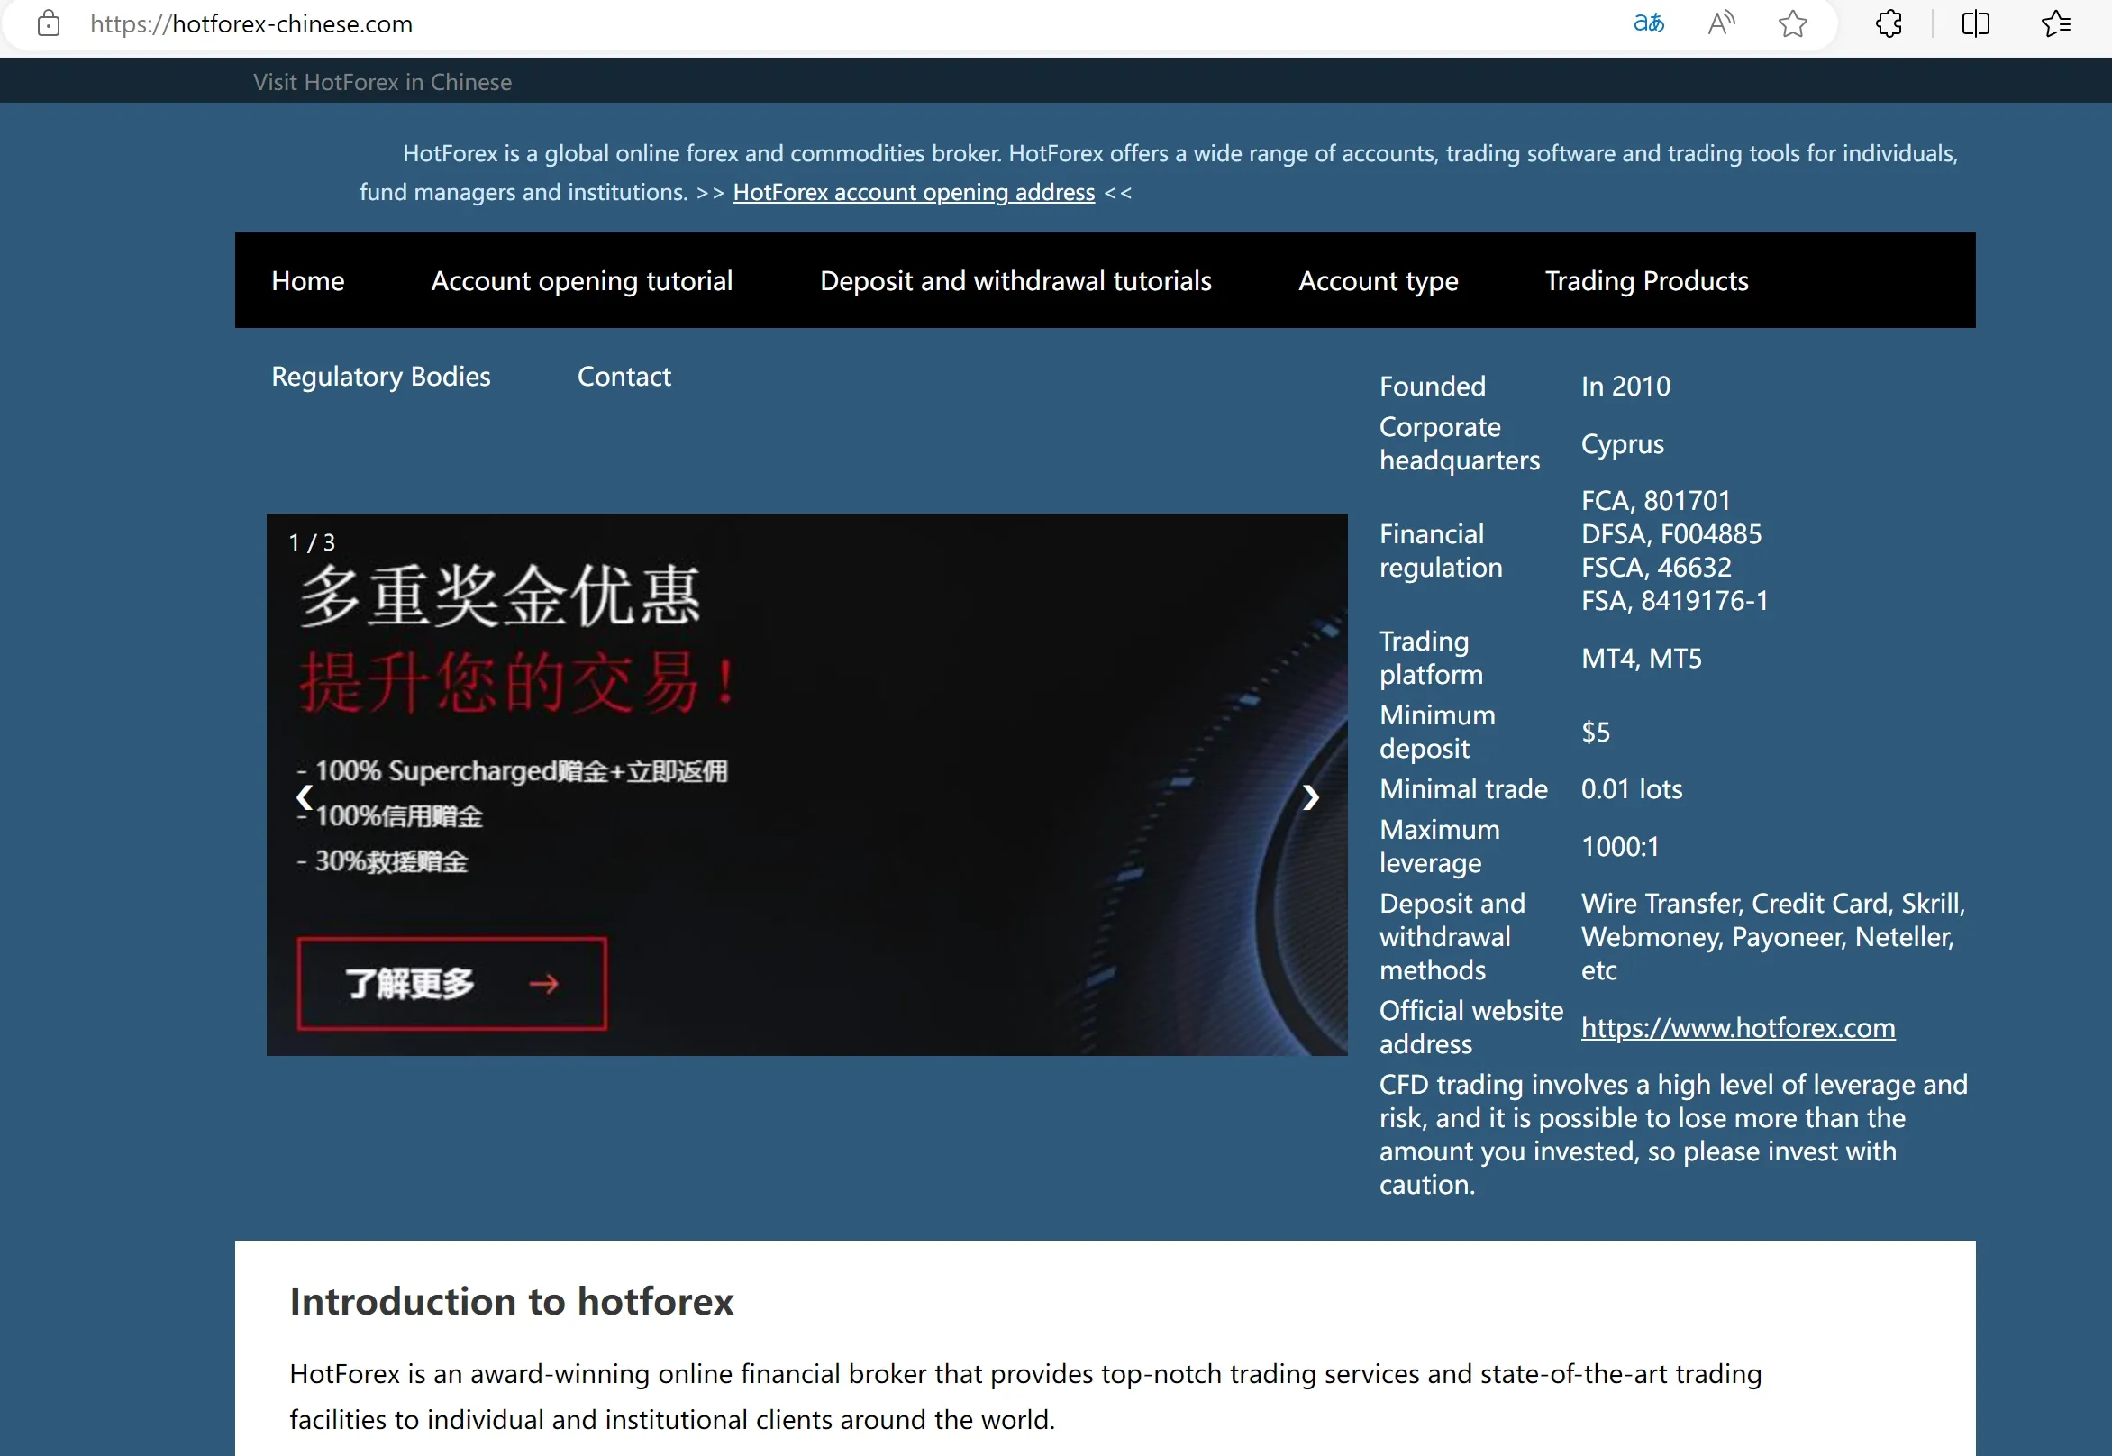Viewport: 2112px width, 1456px height.
Task: Open the Home menu item
Action: tap(307, 281)
